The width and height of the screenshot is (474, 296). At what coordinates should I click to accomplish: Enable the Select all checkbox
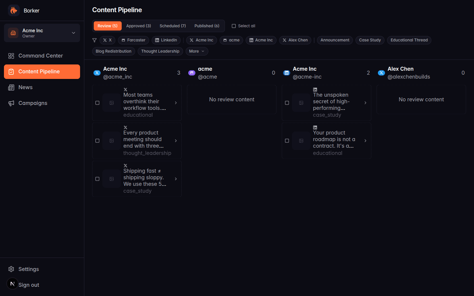coord(234,26)
